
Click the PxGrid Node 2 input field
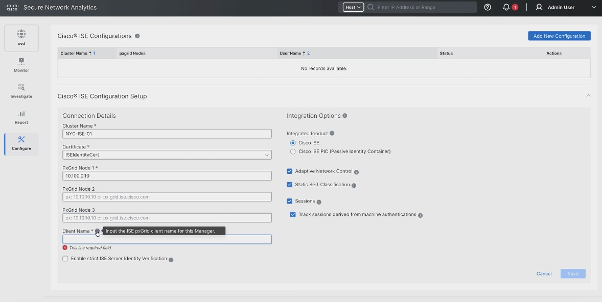pos(167,196)
